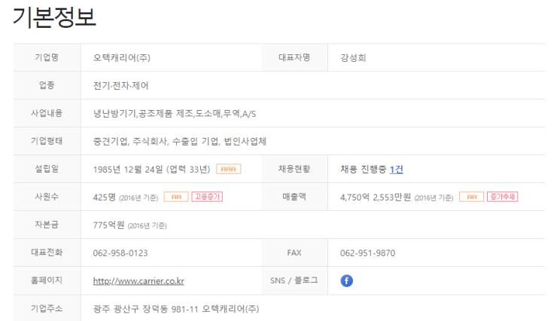Click the 425명 employee count
557x321 pixels.
tap(105, 197)
